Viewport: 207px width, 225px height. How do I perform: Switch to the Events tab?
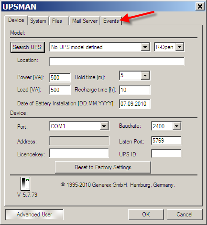coord(111,21)
